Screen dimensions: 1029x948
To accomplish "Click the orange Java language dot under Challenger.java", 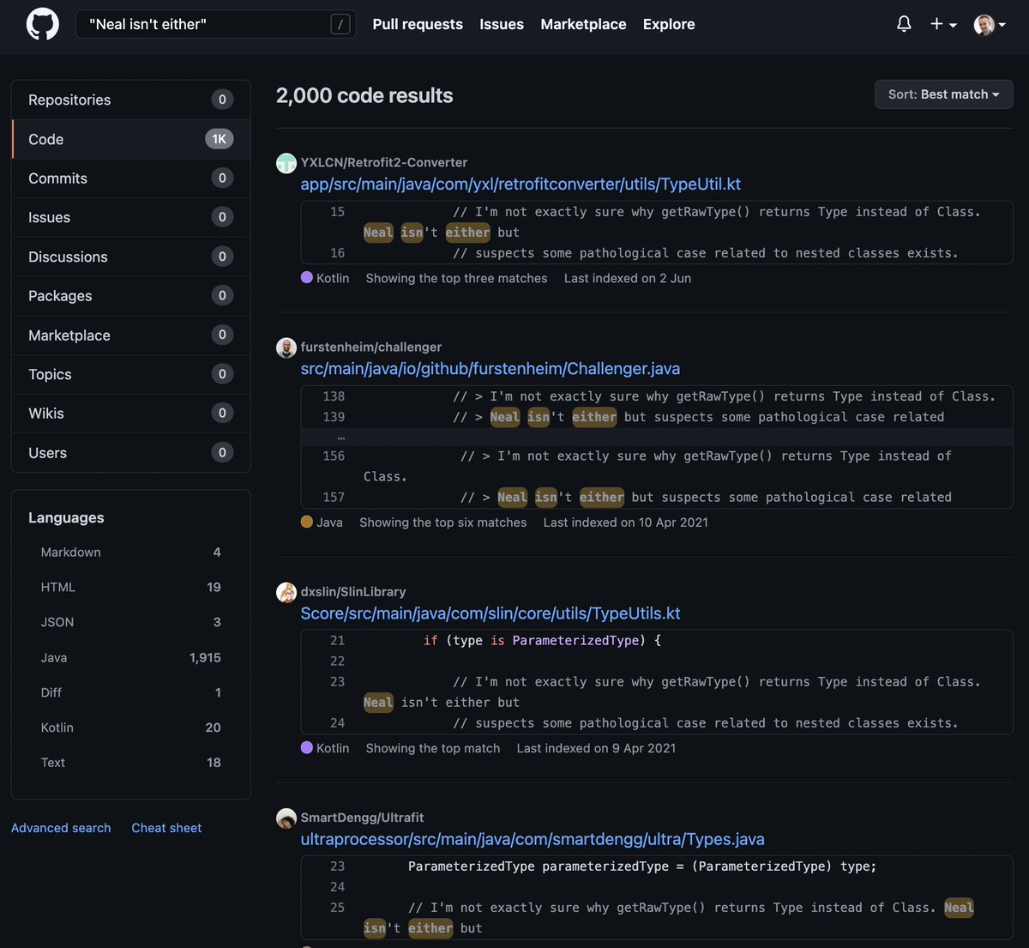I will click(307, 522).
